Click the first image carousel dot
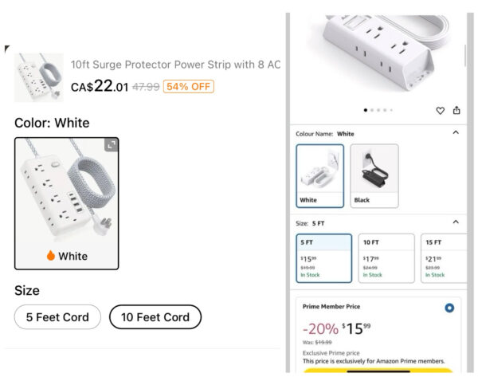The width and height of the screenshot is (478, 377). click(x=366, y=110)
